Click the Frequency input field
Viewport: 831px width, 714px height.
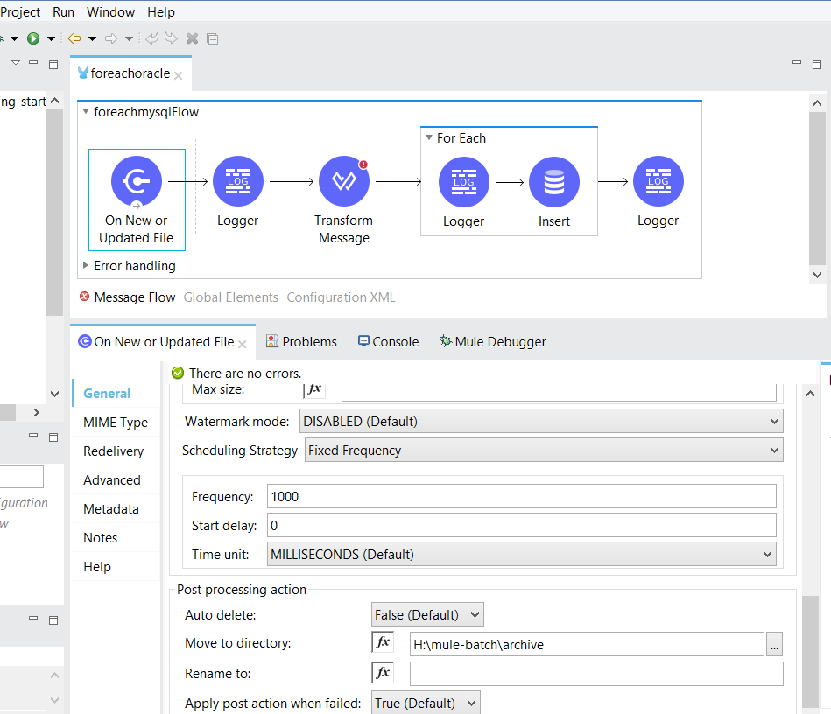click(x=521, y=496)
